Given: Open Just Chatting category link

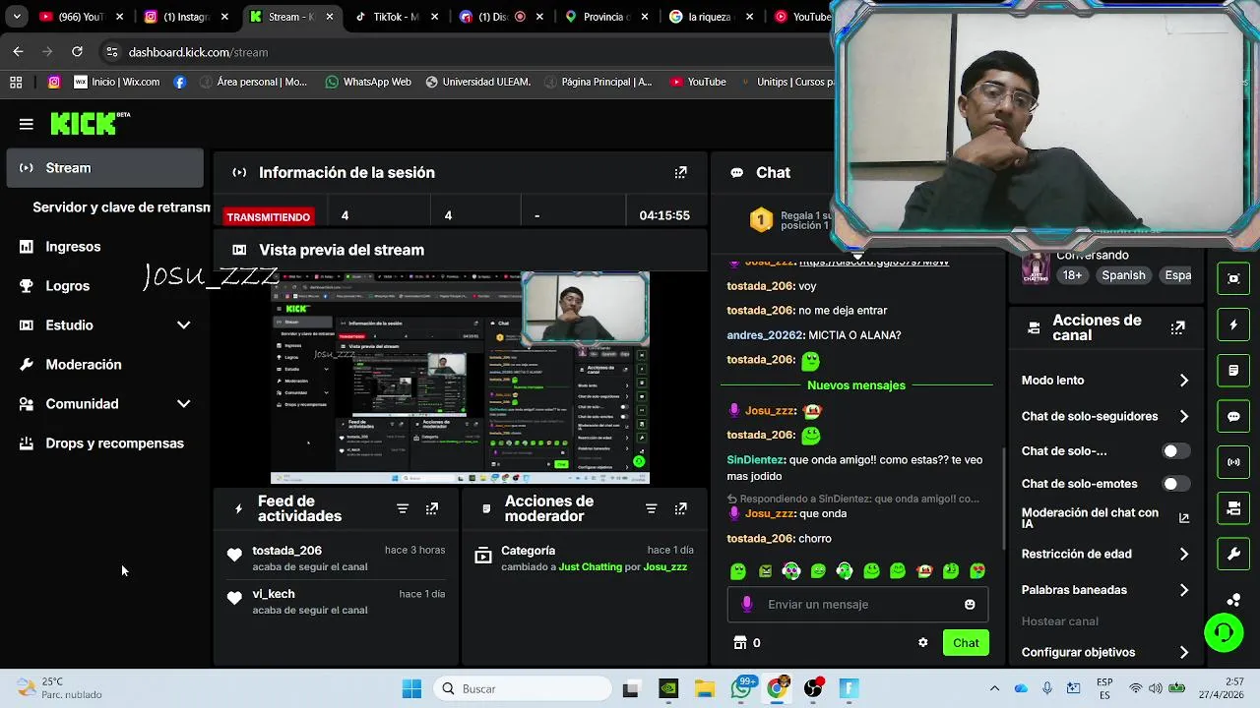Looking at the screenshot, I should 591,567.
